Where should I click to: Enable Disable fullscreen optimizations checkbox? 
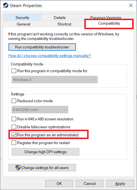click(14, 127)
